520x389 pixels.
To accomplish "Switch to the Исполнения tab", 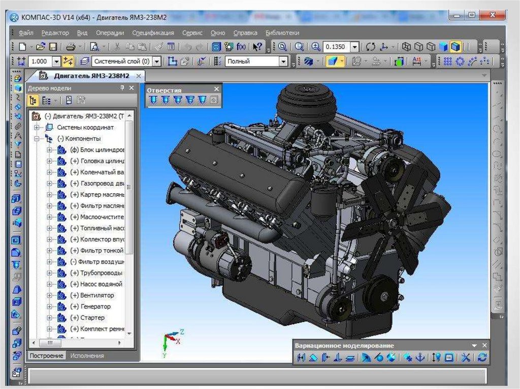I will [87, 356].
